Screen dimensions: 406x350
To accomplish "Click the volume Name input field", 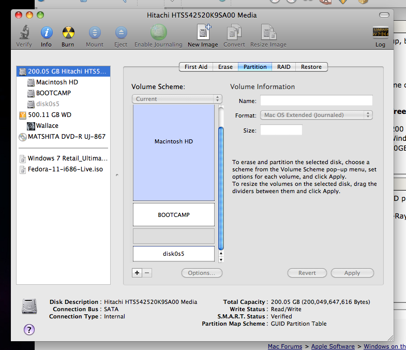I will click(317, 100).
